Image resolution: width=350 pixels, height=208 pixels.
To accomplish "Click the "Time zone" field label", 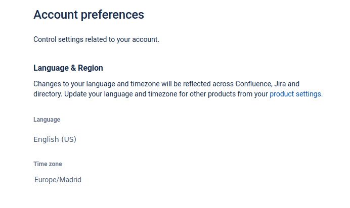I will coord(48,164).
